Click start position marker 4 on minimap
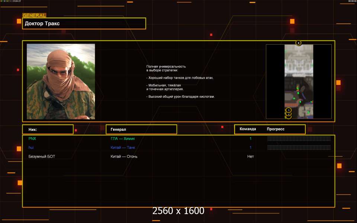357x223 pixels. pos(298,43)
